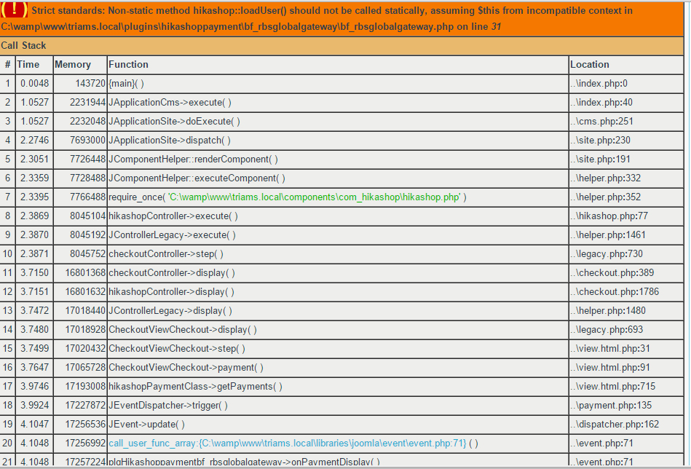Click the red exclamation warning icon
Screen dimensions: 691x469
[15, 9]
